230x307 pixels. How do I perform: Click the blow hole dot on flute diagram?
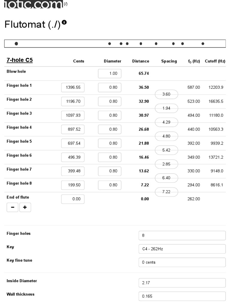pyautogui.click(x=16, y=44)
